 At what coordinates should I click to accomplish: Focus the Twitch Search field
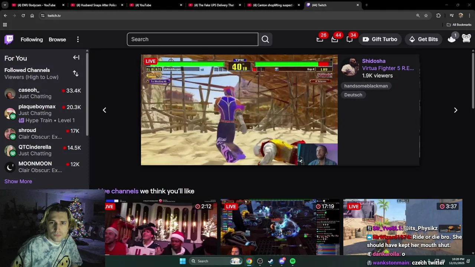[193, 39]
